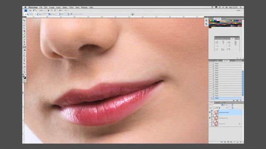Open the Help menu

[91, 7]
